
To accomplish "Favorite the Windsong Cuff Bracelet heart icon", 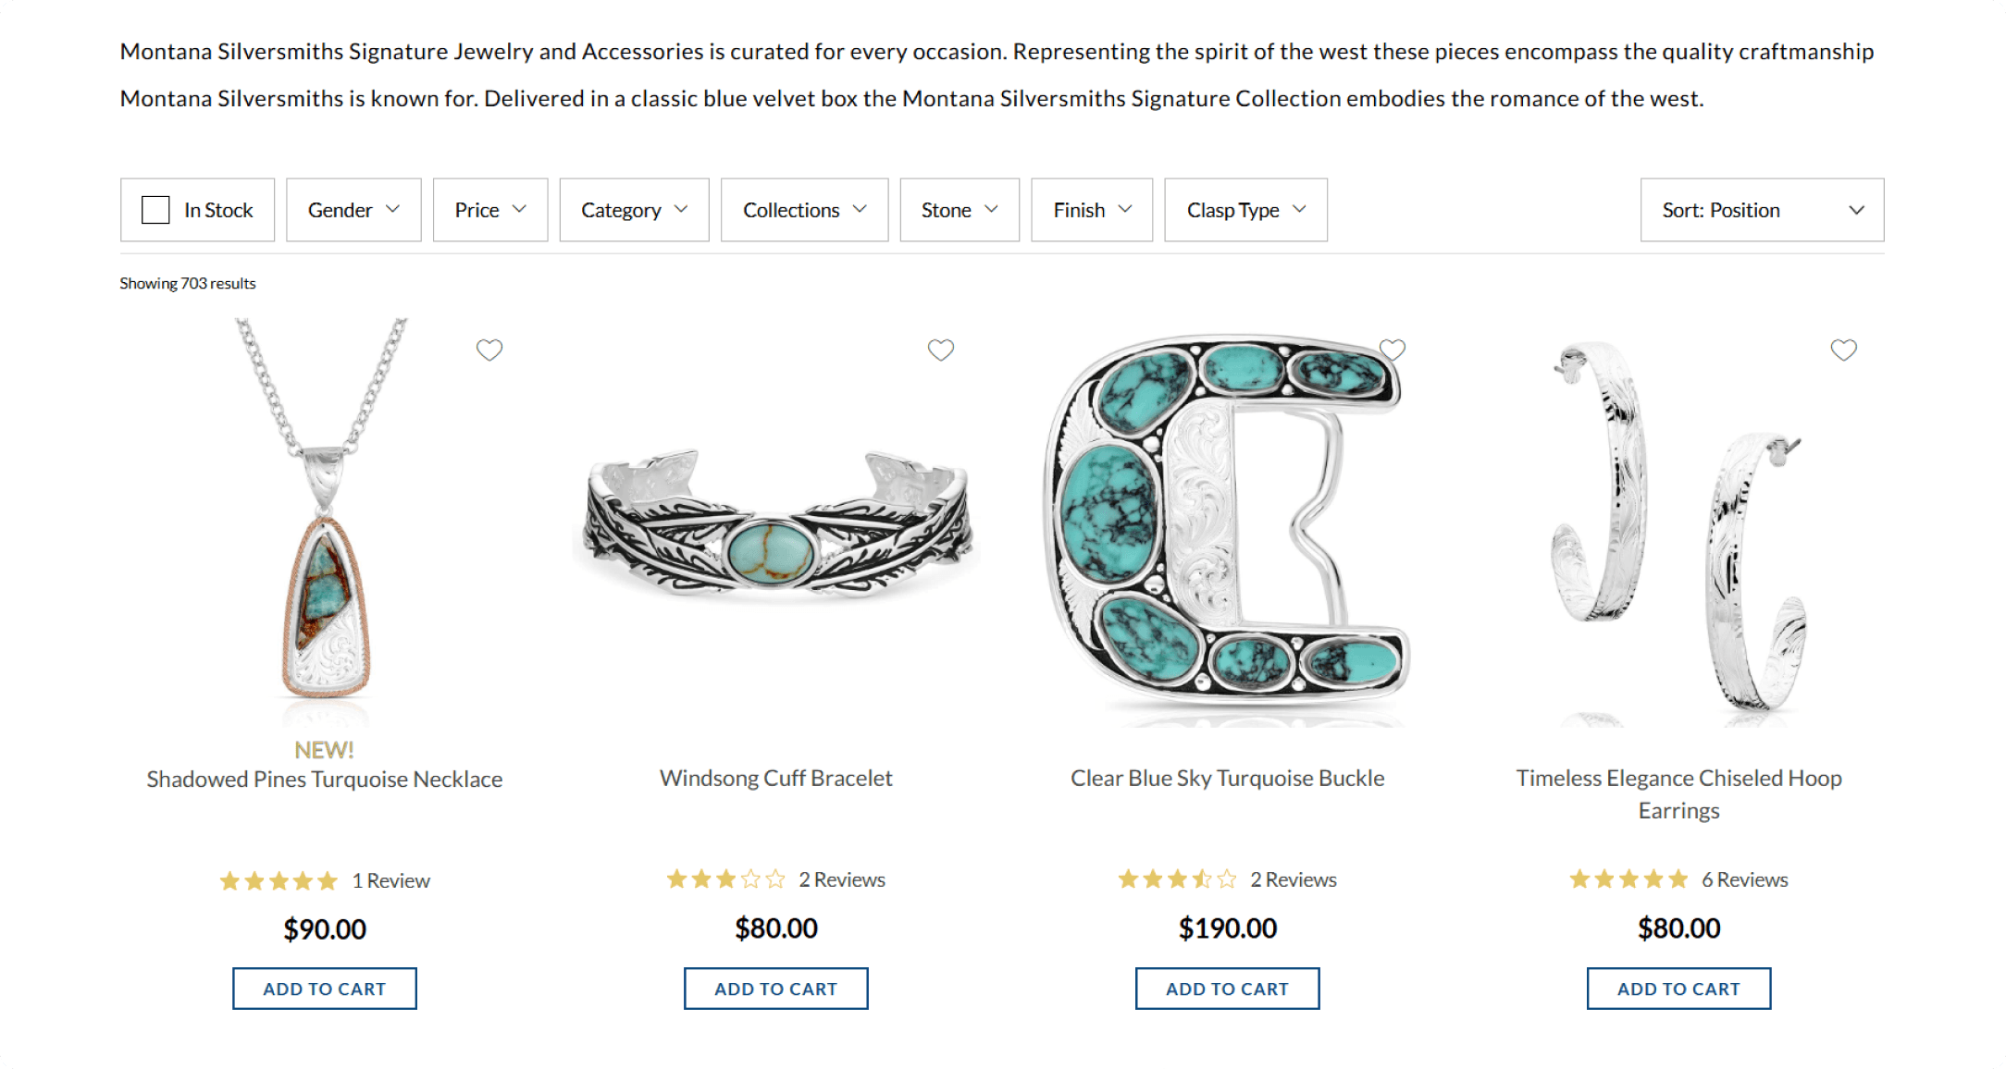I will [x=941, y=350].
